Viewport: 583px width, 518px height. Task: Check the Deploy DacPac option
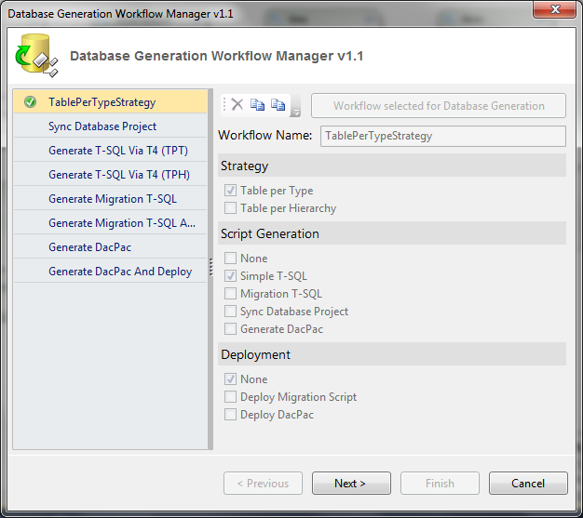[230, 415]
